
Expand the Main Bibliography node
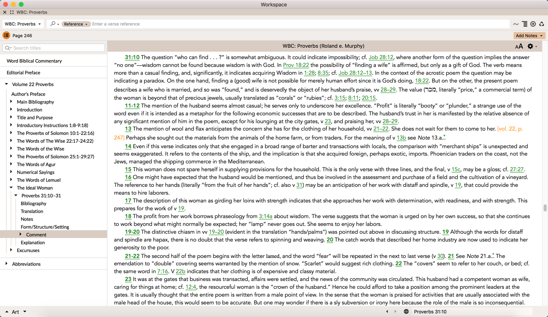pyautogui.click(x=11, y=102)
